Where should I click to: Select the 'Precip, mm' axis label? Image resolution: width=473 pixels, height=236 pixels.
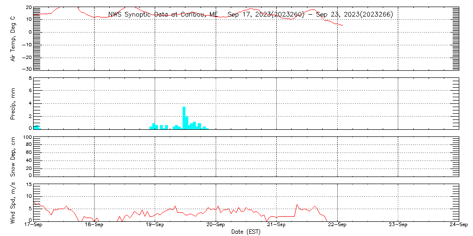[x=13, y=103]
